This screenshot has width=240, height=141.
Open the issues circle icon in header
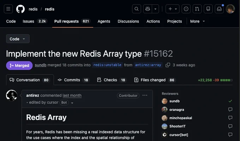186,9
